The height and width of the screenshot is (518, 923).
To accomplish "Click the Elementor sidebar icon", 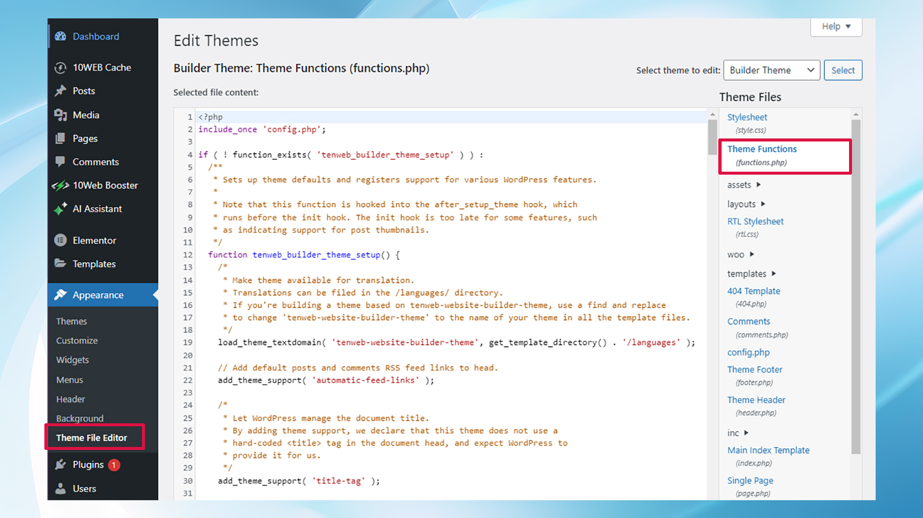I will click(x=60, y=240).
